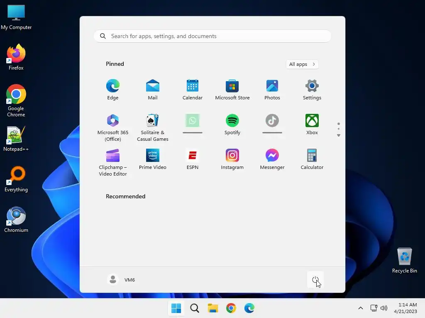Select the Everything desktop shortcut
Image resolution: width=425 pixels, height=318 pixels.
coord(16,179)
